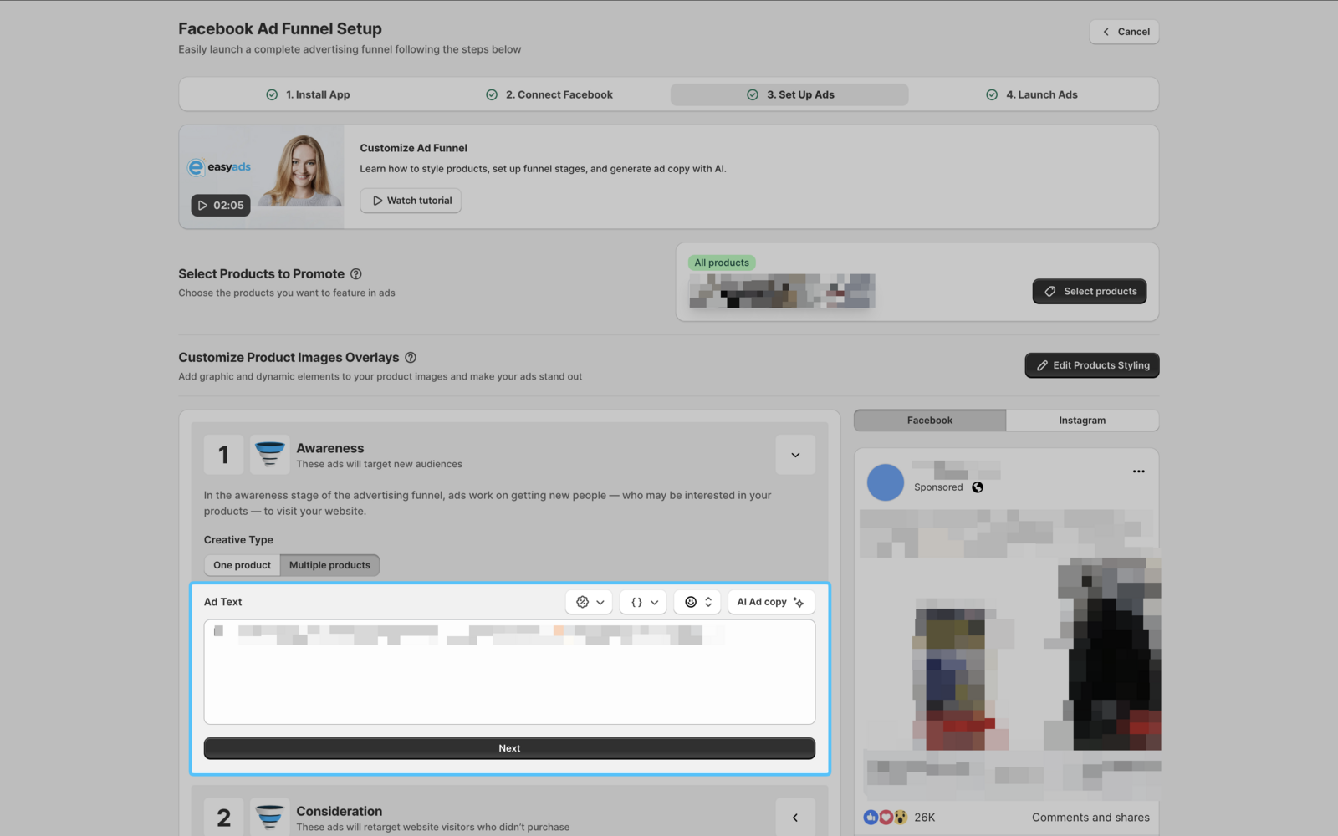Open the emoji picker in Ad Text
Screen dimensions: 1338x836
697,602
